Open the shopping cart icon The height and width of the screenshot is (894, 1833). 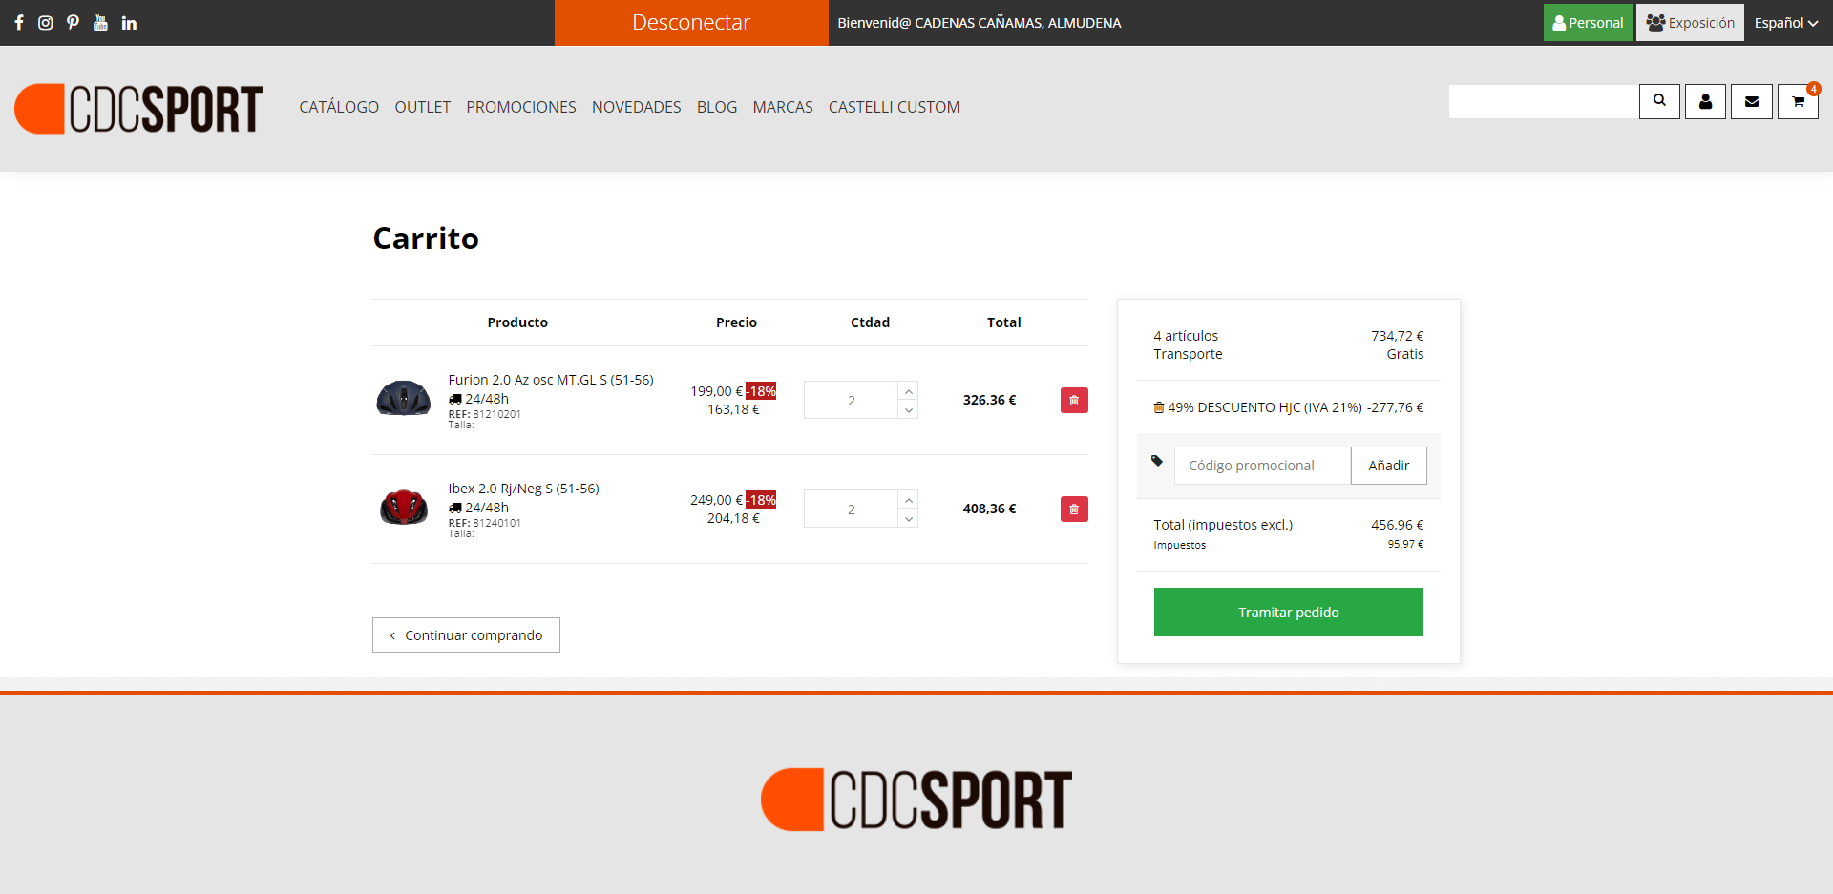1798,101
